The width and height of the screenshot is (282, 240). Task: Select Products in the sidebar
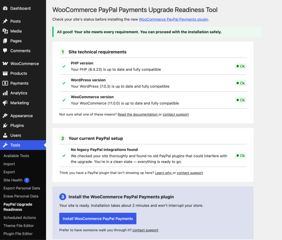pos(23,73)
